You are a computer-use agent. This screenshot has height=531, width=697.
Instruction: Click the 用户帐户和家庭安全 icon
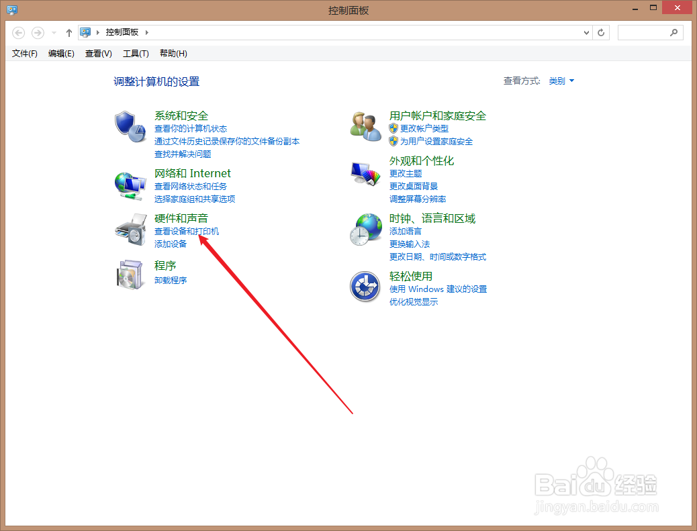tap(365, 126)
